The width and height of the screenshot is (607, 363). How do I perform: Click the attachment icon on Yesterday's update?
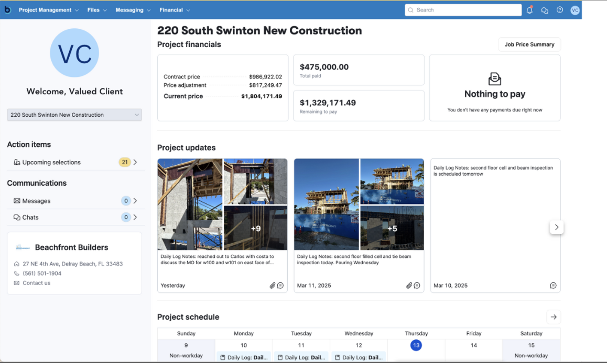(x=273, y=286)
